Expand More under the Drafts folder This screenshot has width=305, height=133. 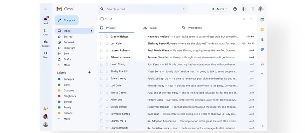point(66,65)
